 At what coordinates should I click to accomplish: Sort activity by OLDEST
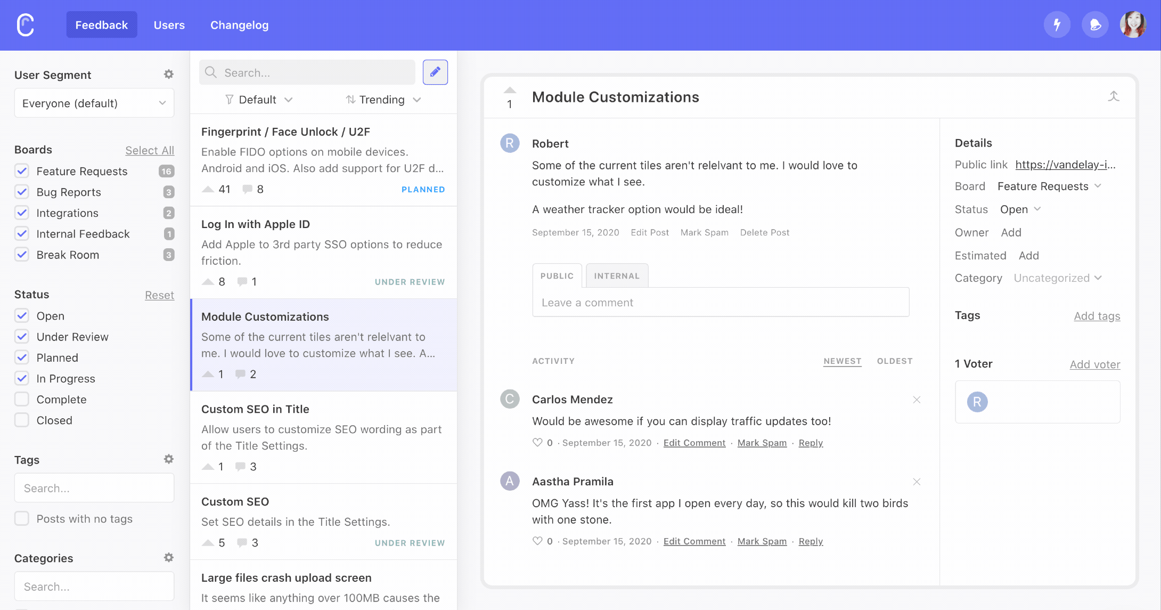895,361
